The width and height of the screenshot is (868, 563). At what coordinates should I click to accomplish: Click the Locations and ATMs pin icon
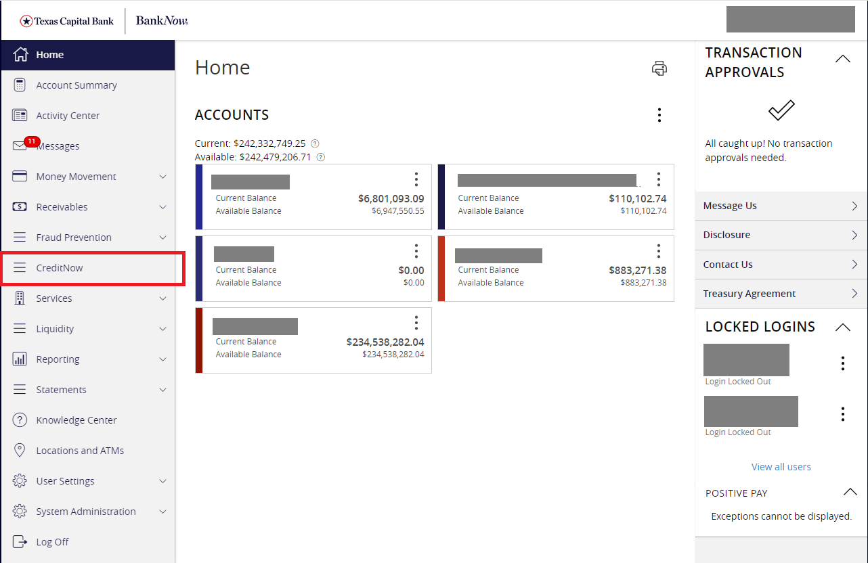coord(20,451)
